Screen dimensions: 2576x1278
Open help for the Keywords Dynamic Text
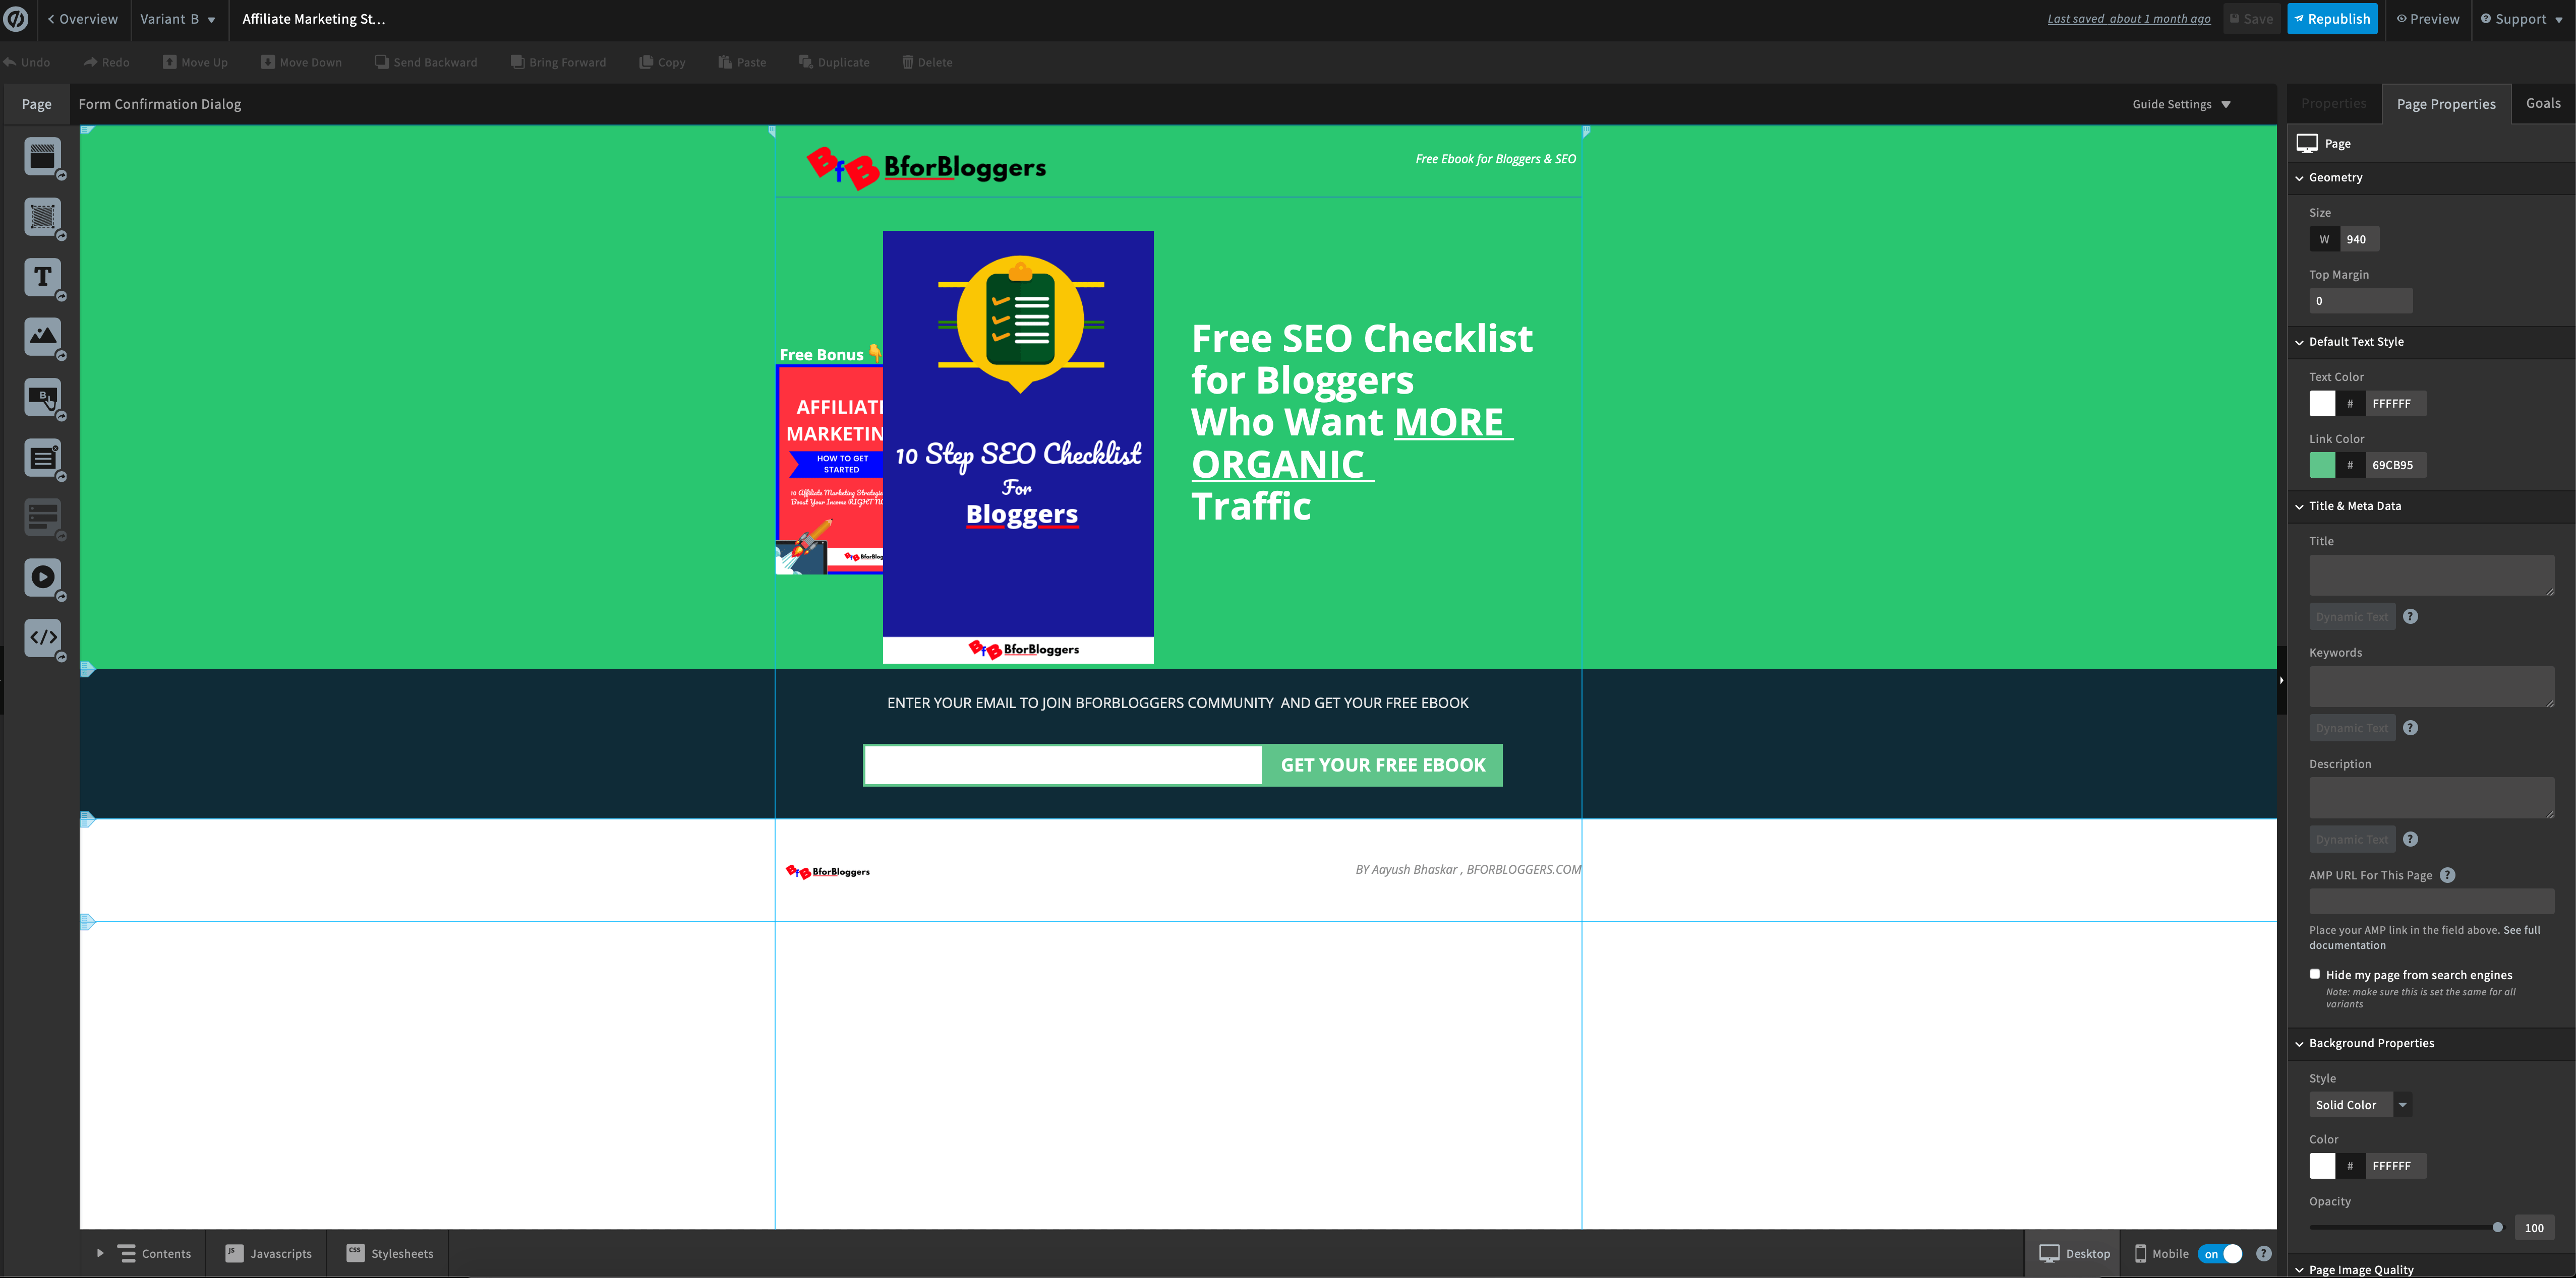pyautogui.click(x=2411, y=728)
